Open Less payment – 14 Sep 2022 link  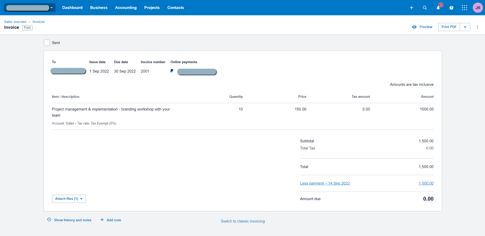pyautogui.click(x=325, y=183)
